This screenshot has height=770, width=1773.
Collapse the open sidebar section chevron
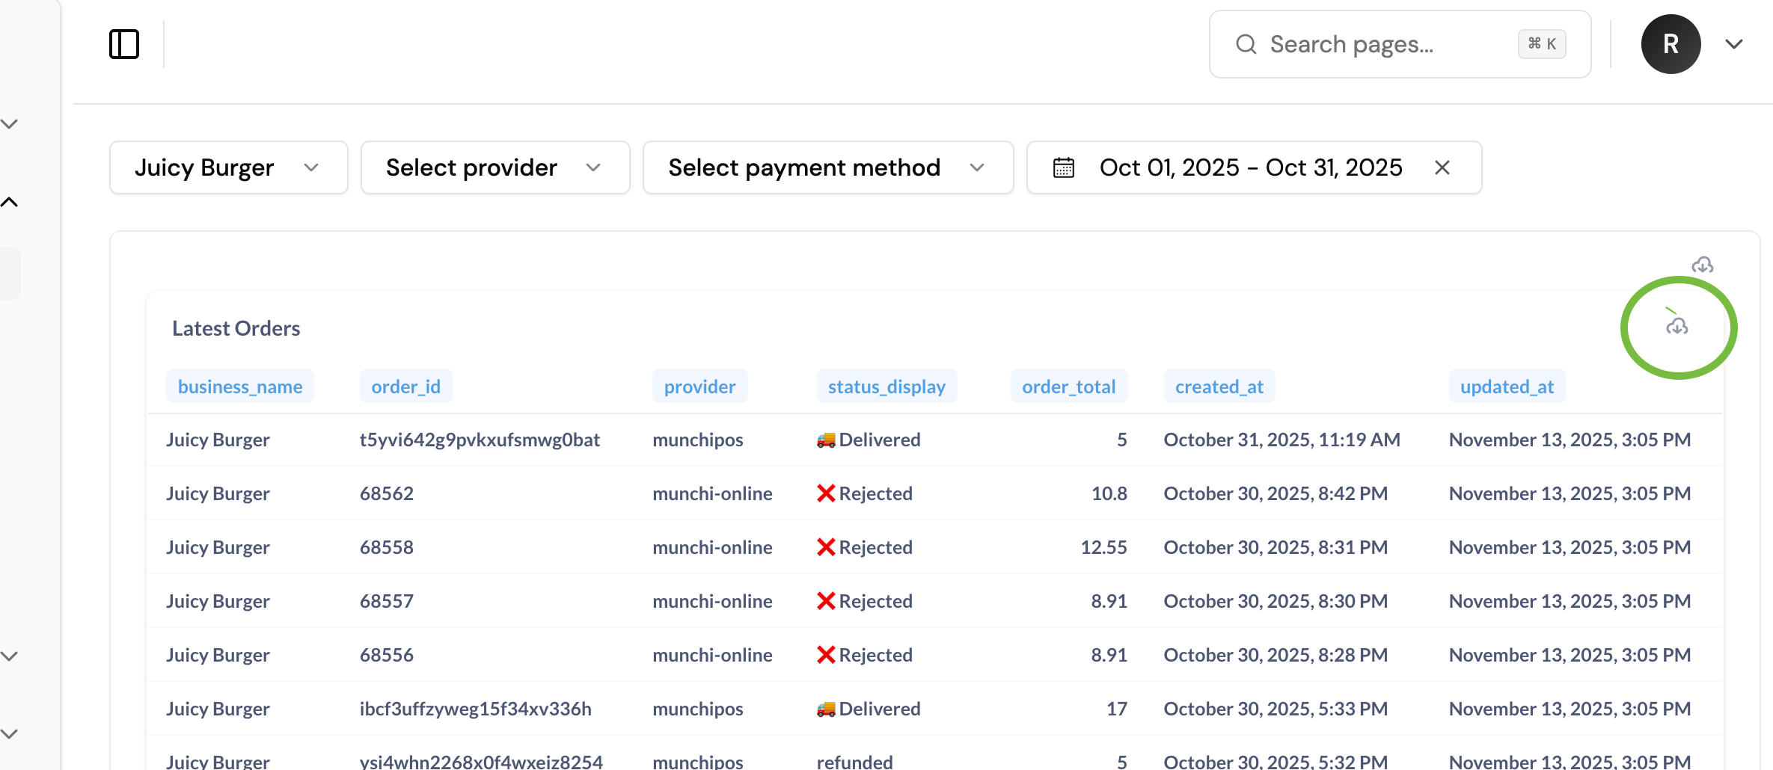[x=9, y=202]
